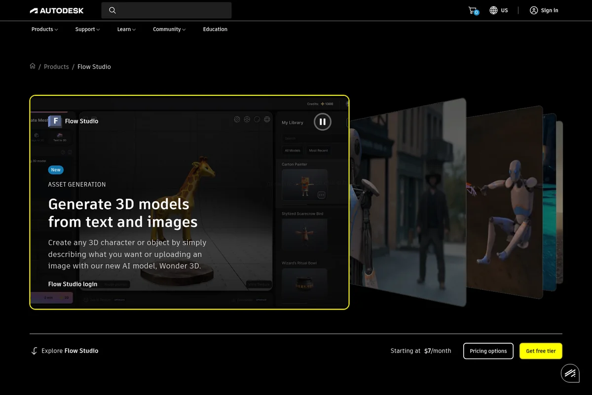The height and width of the screenshot is (395, 592).
Task: Open the Community dropdown
Action: pos(169,29)
